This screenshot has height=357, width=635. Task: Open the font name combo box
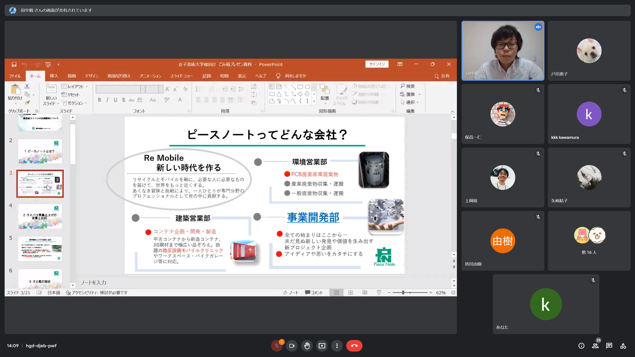(120, 89)
